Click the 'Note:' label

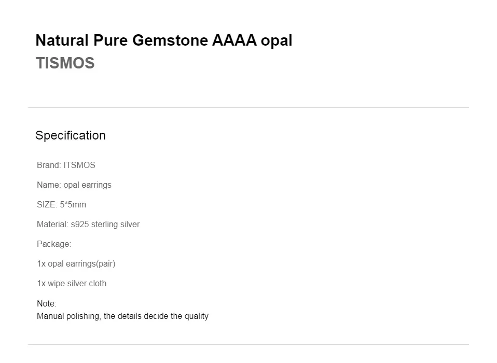point(47,304)
